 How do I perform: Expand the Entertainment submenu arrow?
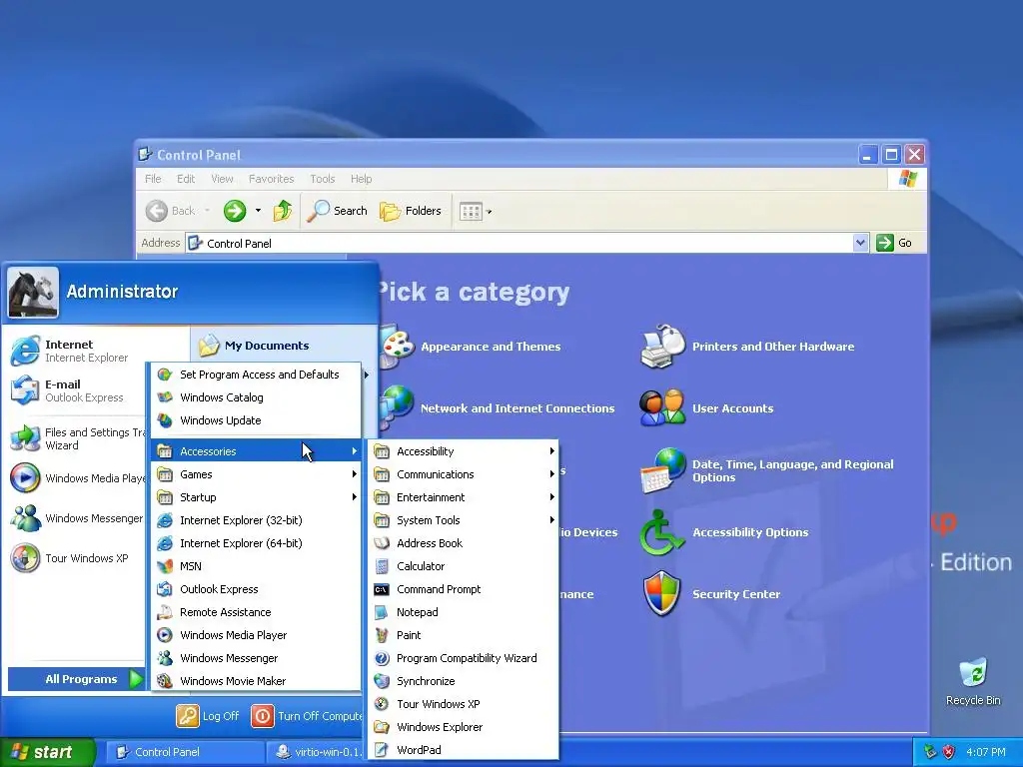[551, 497]
